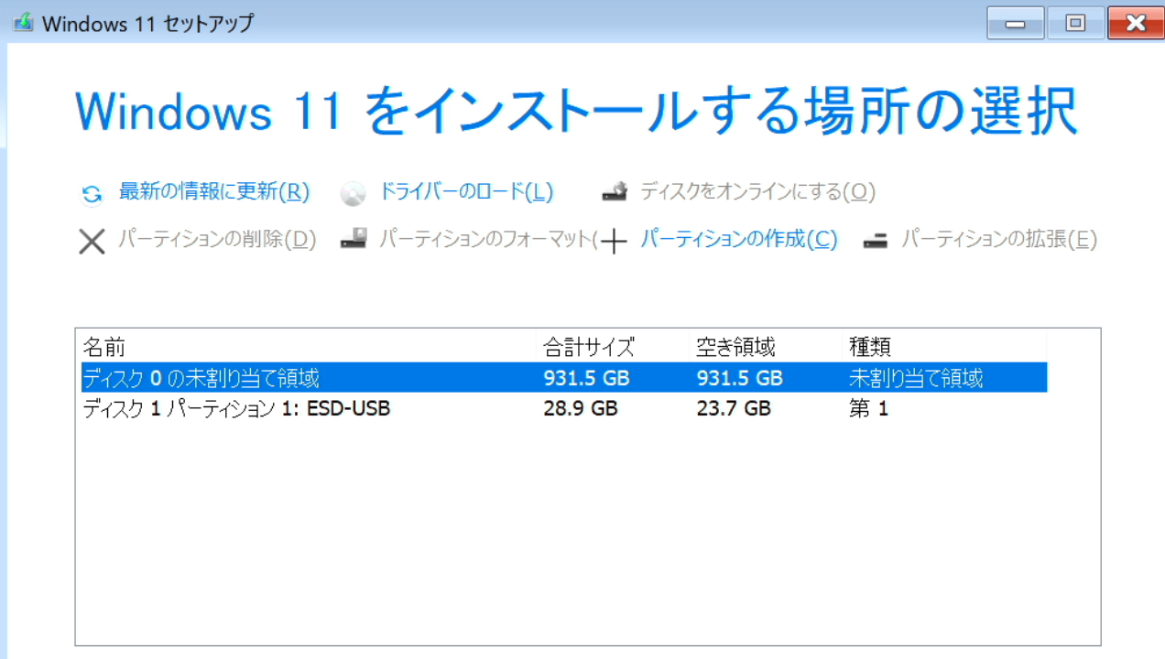Click the 未割り当て領域 type cell
This screenshot has width=1165, height=659.
(x=916, y=377)
